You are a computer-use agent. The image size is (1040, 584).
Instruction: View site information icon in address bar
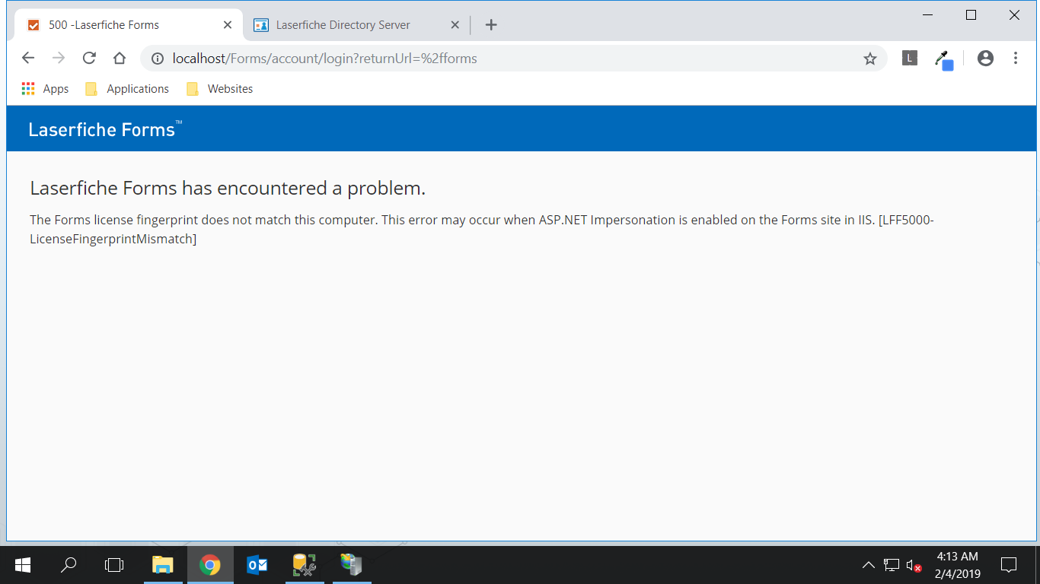coord(158,59)
